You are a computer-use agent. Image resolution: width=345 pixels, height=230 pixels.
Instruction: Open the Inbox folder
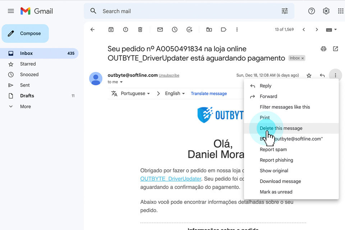tap(39, 53)
